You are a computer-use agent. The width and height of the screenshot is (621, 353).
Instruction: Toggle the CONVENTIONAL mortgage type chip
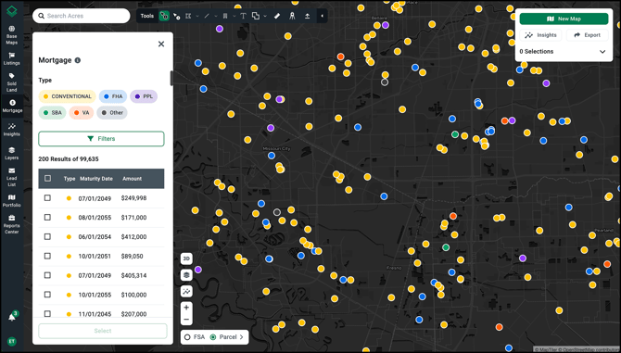pyautogui.click(x=67, y=96)
